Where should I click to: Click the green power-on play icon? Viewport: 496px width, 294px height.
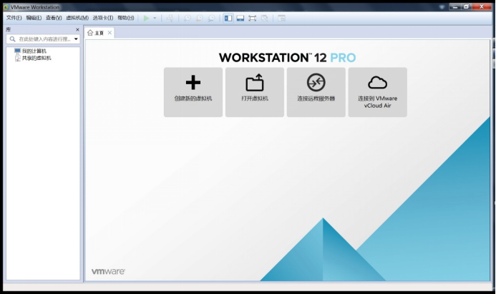pos(146,19)
